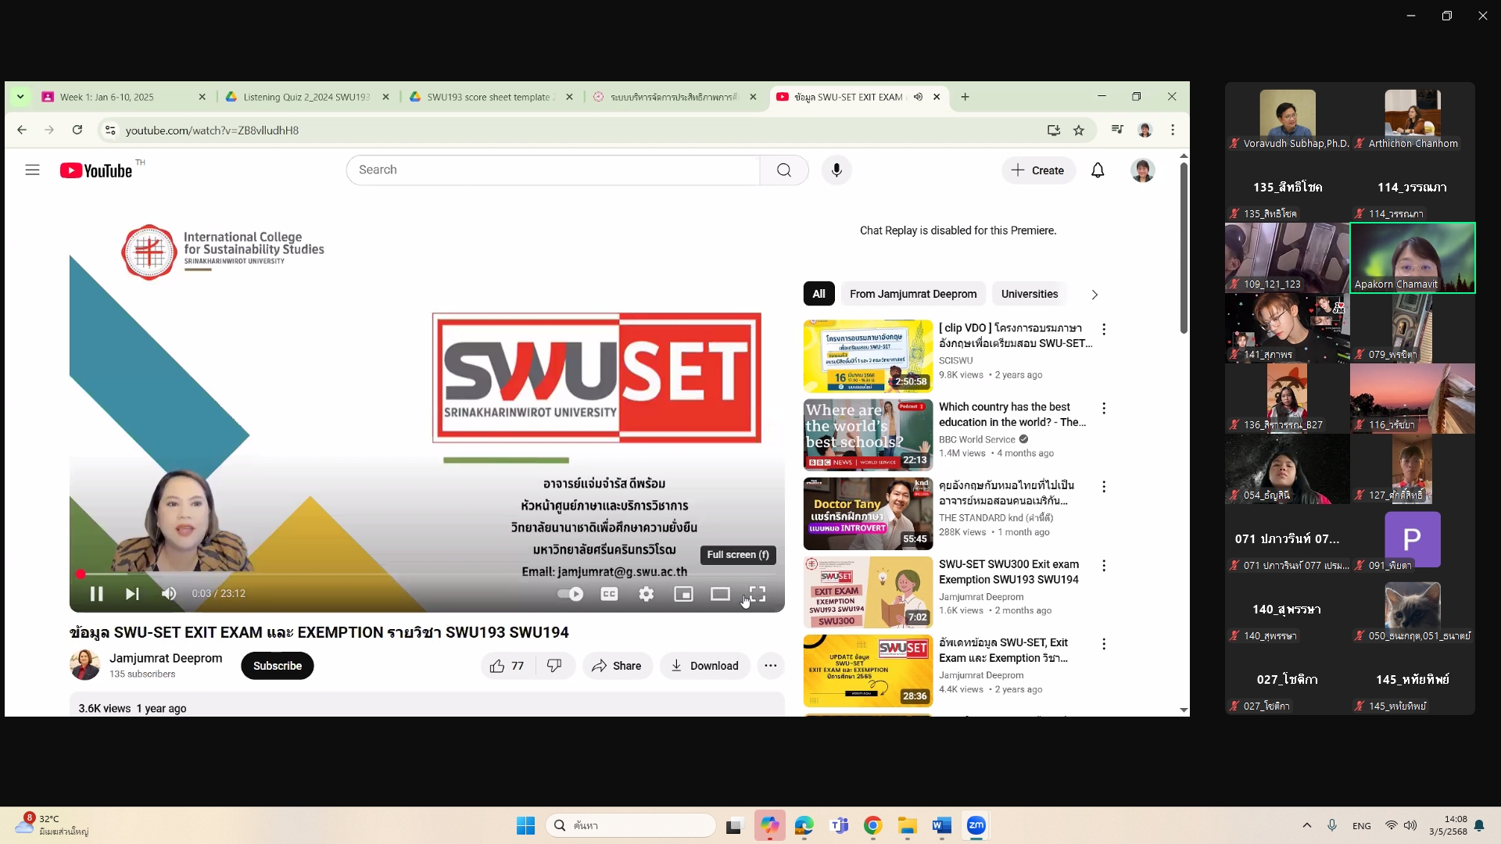This screenshot has width=1501, height=844.
Task: Install app icon in address bar
Action: coord(1054,131)
